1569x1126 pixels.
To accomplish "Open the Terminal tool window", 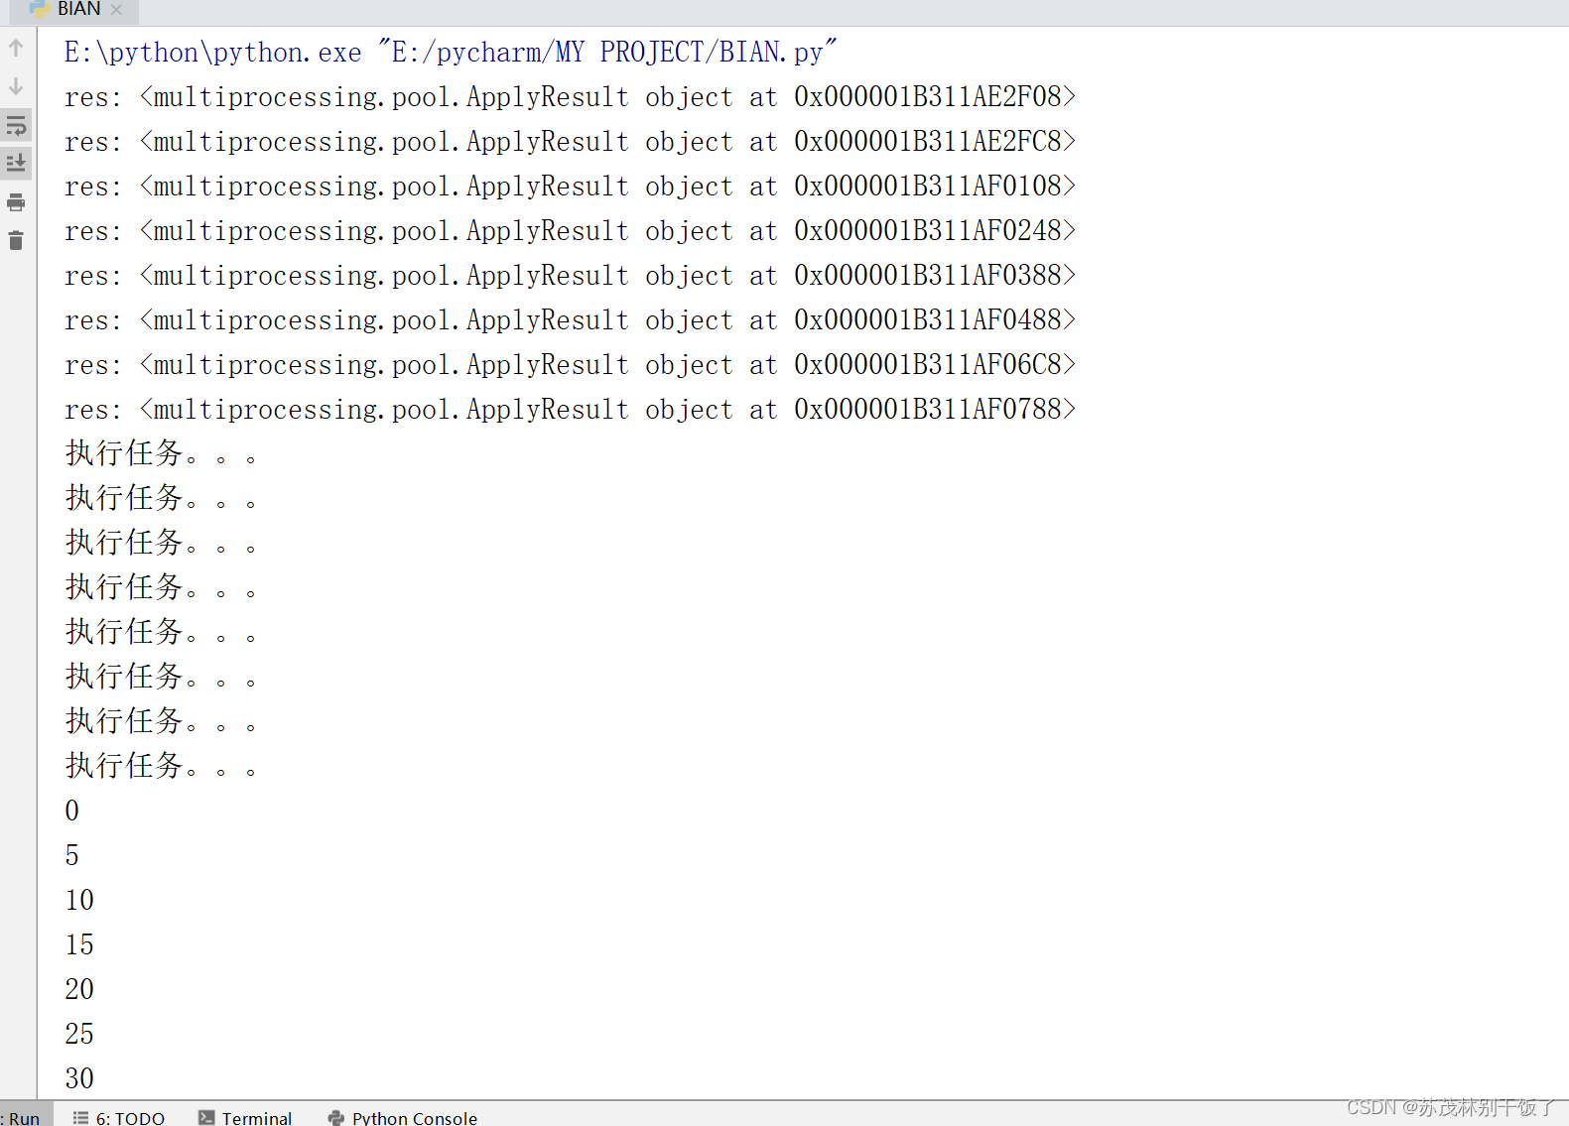I will (x=245, y=1117).
